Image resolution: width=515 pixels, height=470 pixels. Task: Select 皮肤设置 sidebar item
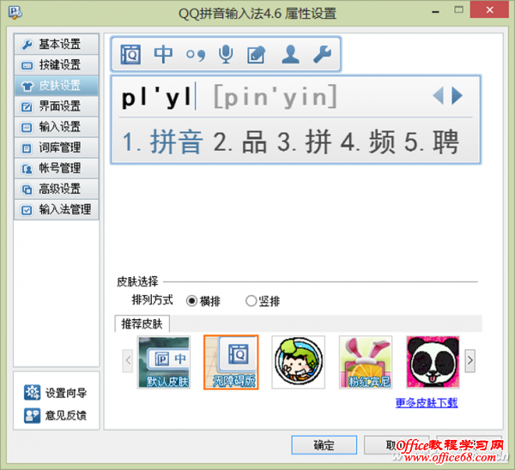[56, 86]
